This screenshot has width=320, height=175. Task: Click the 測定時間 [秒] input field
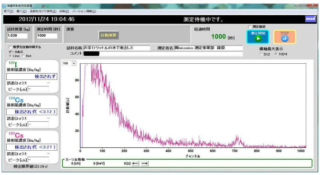(47, 36)
